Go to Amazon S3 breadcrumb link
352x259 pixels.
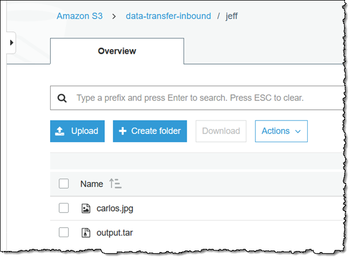(x=79, y=16)
